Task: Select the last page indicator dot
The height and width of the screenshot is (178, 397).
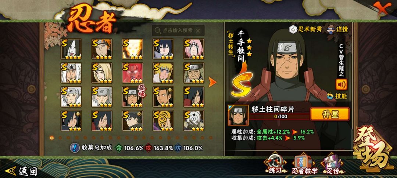Action: [x=210, y=138]
